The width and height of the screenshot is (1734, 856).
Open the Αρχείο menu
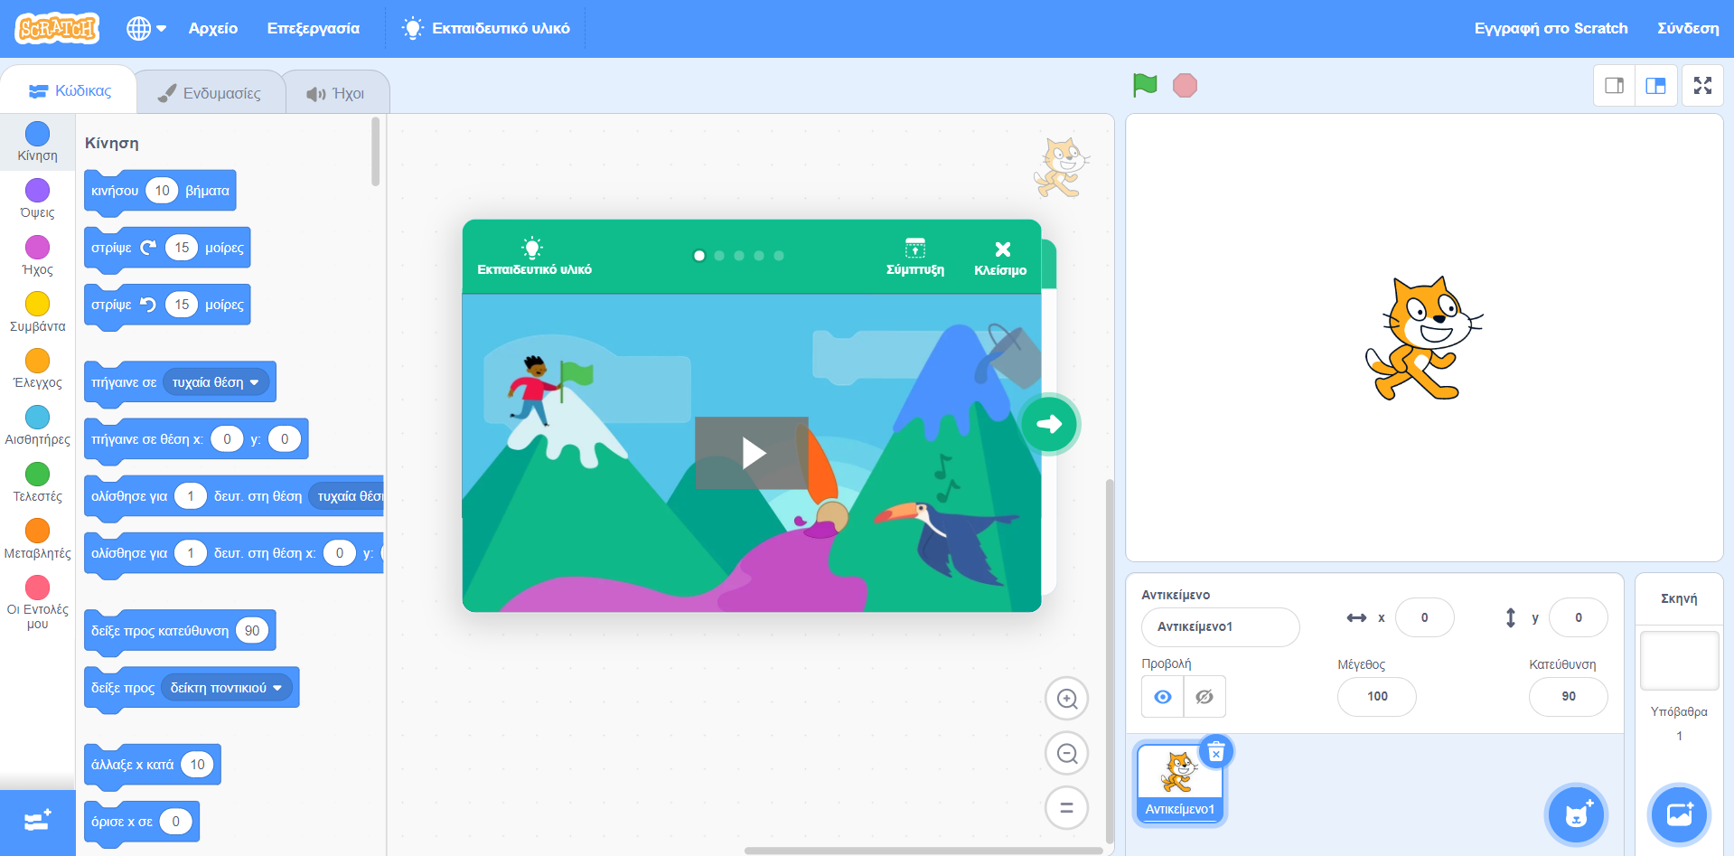coord(213,28)
